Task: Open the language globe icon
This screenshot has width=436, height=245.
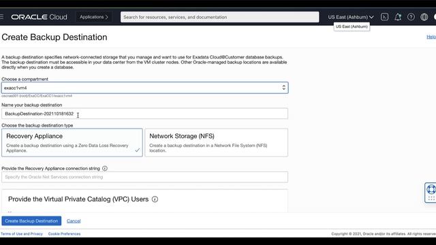Action: click(424, 17)
